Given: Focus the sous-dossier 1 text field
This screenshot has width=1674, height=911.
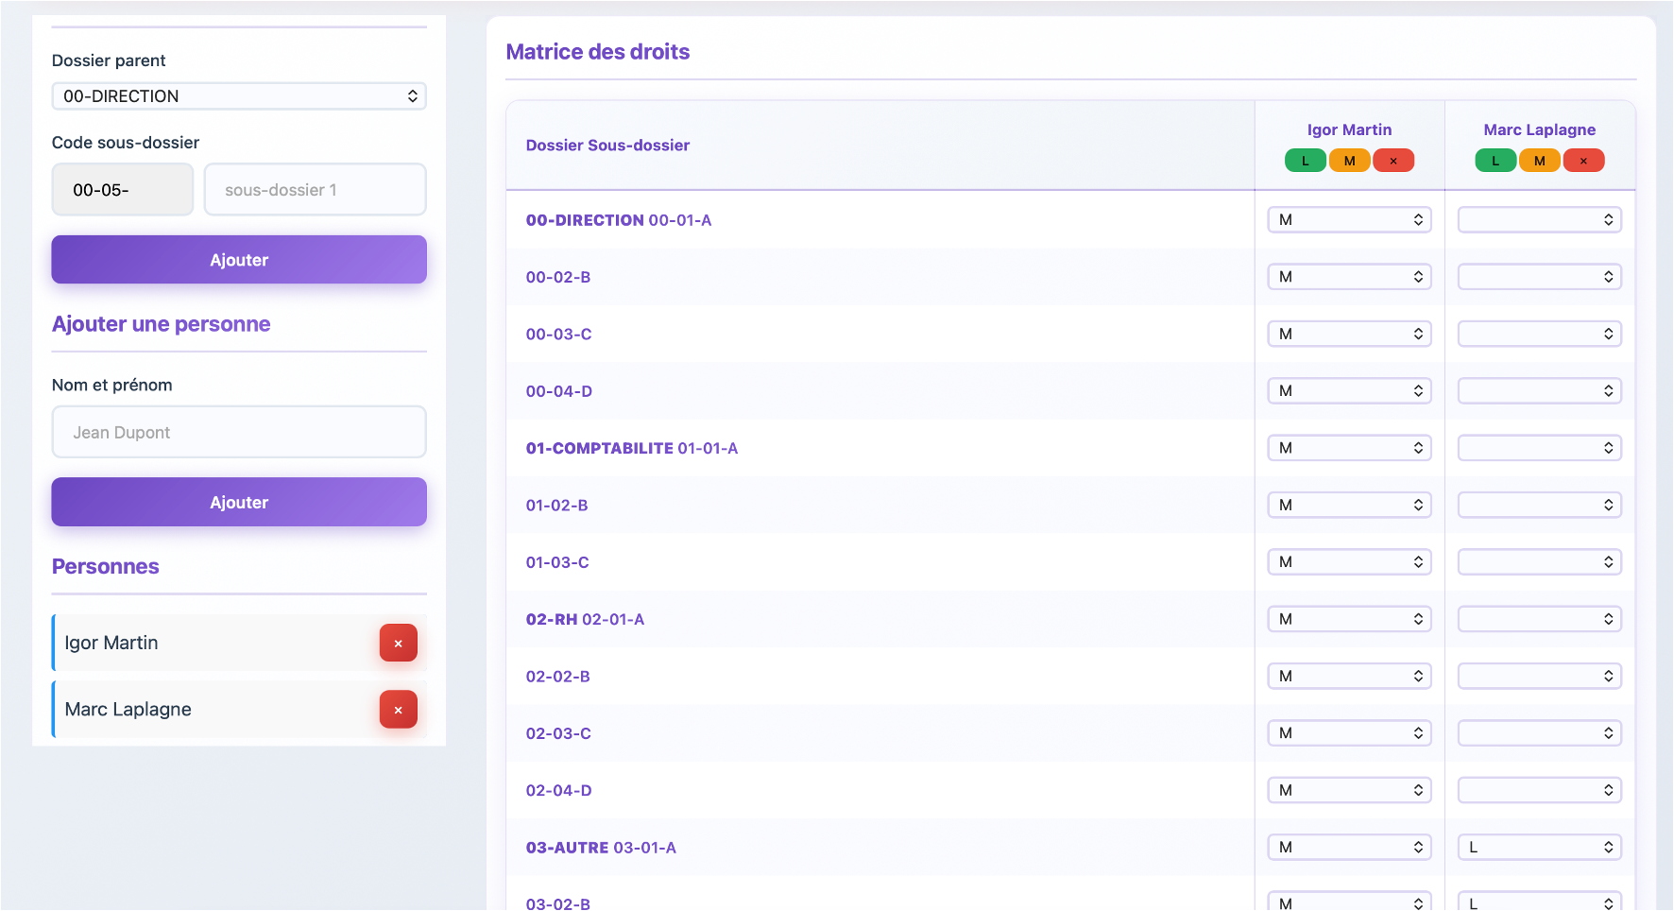Looking at the screenshot, I should [x=315, y=190].
